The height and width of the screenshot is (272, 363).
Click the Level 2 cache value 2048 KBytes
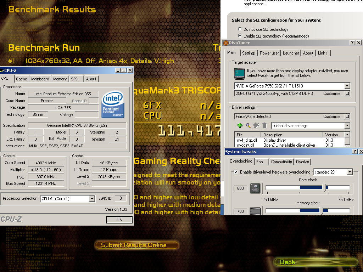pos(109,177)
